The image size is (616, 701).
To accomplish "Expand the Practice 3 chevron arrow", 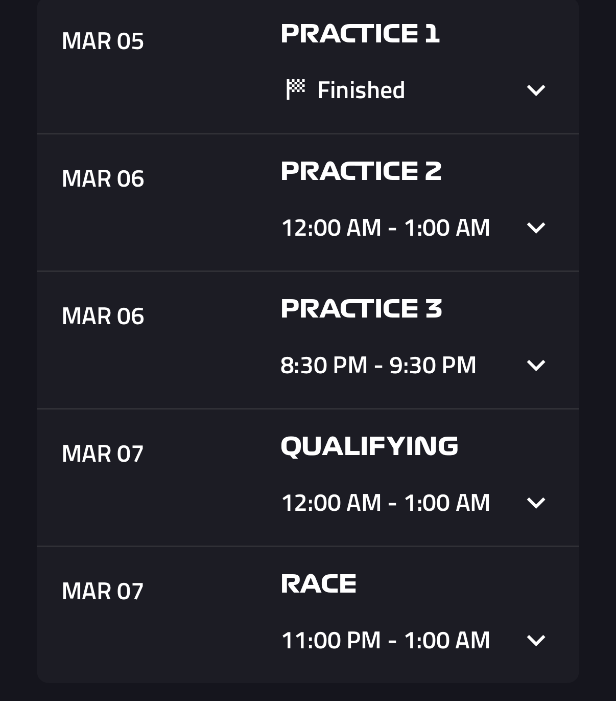I will click(x=536, y=366).
